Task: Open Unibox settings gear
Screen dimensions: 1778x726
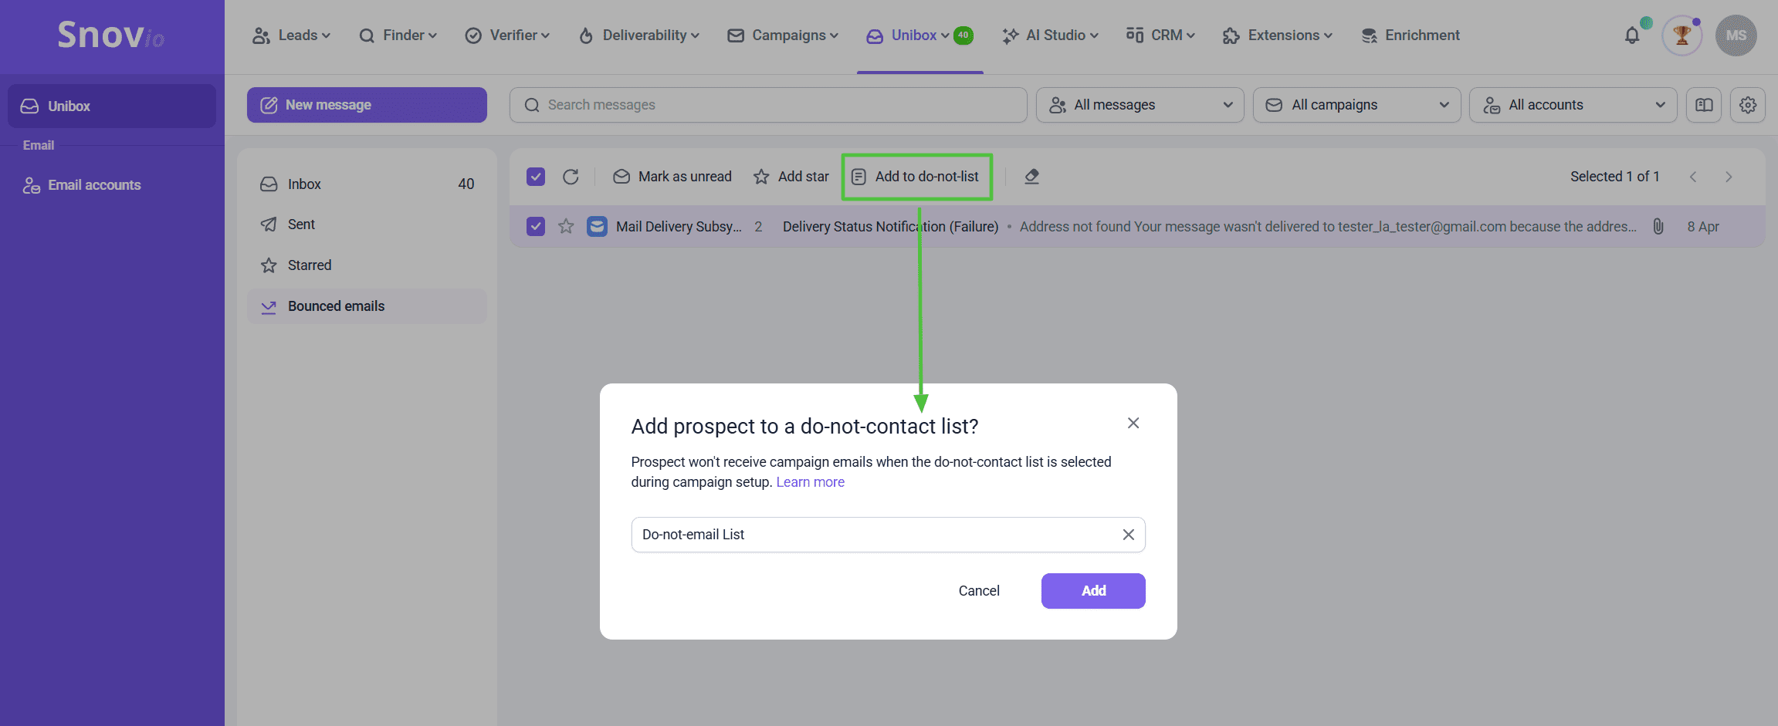Action: 1748,105
